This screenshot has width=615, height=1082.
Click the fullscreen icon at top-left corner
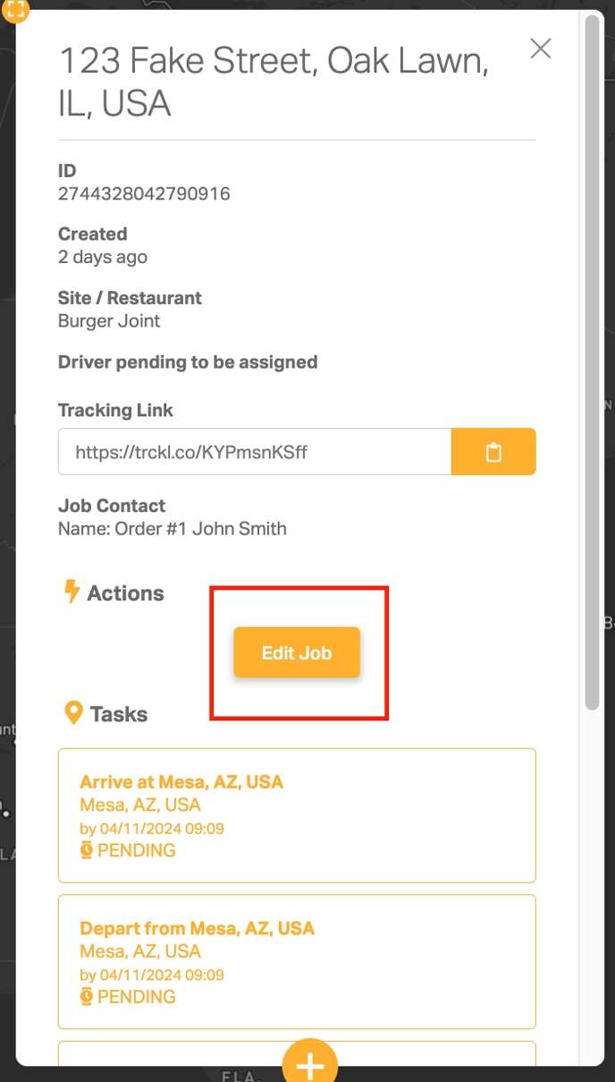tap(15, 10)
